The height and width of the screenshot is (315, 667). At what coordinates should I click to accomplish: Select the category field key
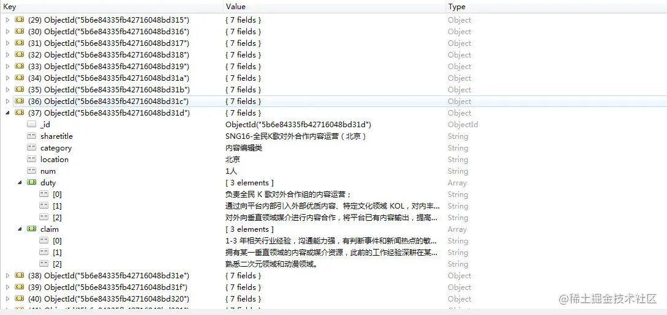(x=56, y=148)
